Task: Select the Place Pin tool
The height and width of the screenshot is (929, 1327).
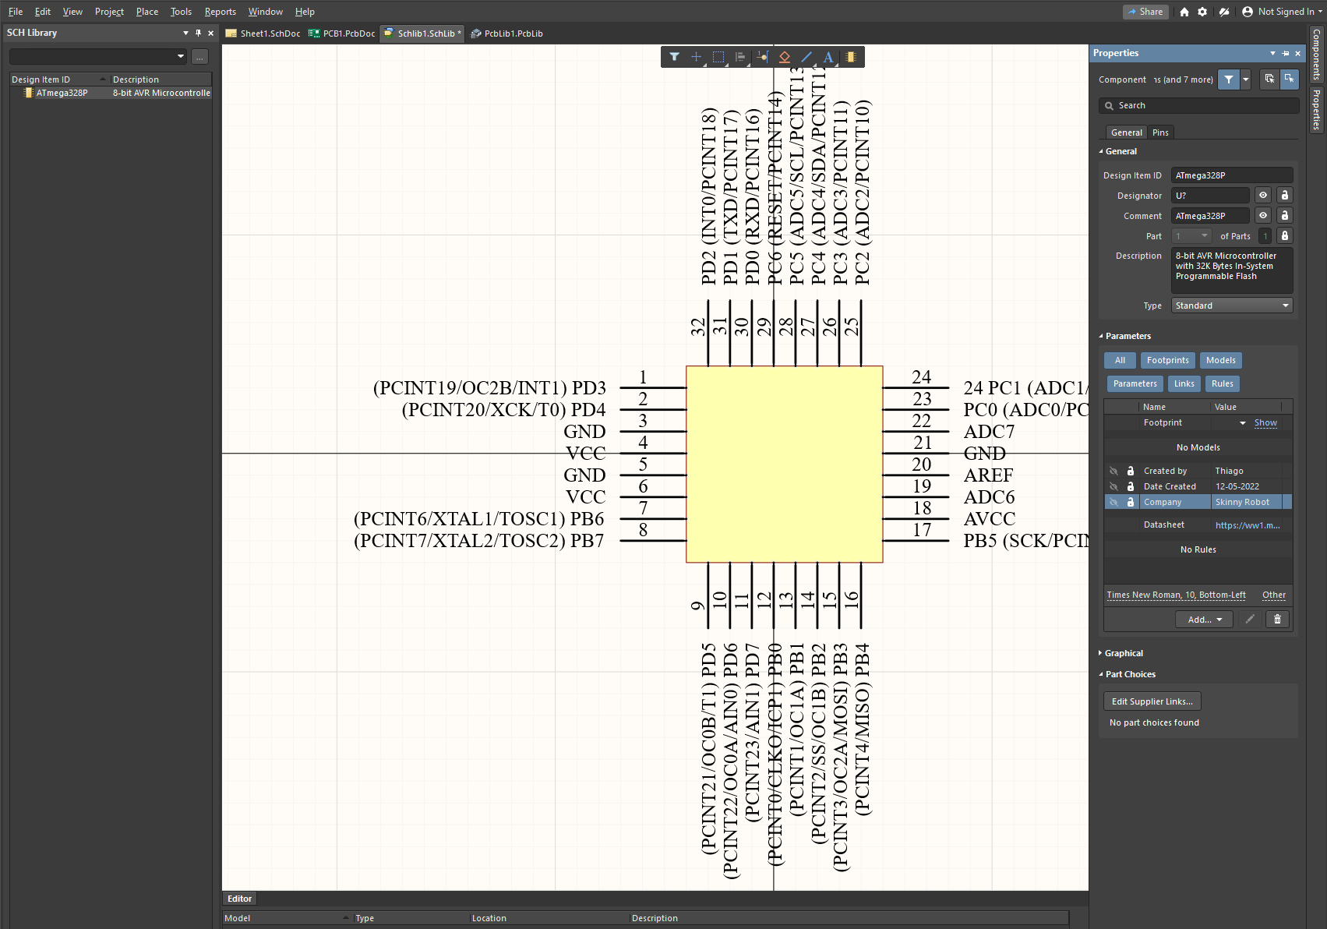Action: 762,57
